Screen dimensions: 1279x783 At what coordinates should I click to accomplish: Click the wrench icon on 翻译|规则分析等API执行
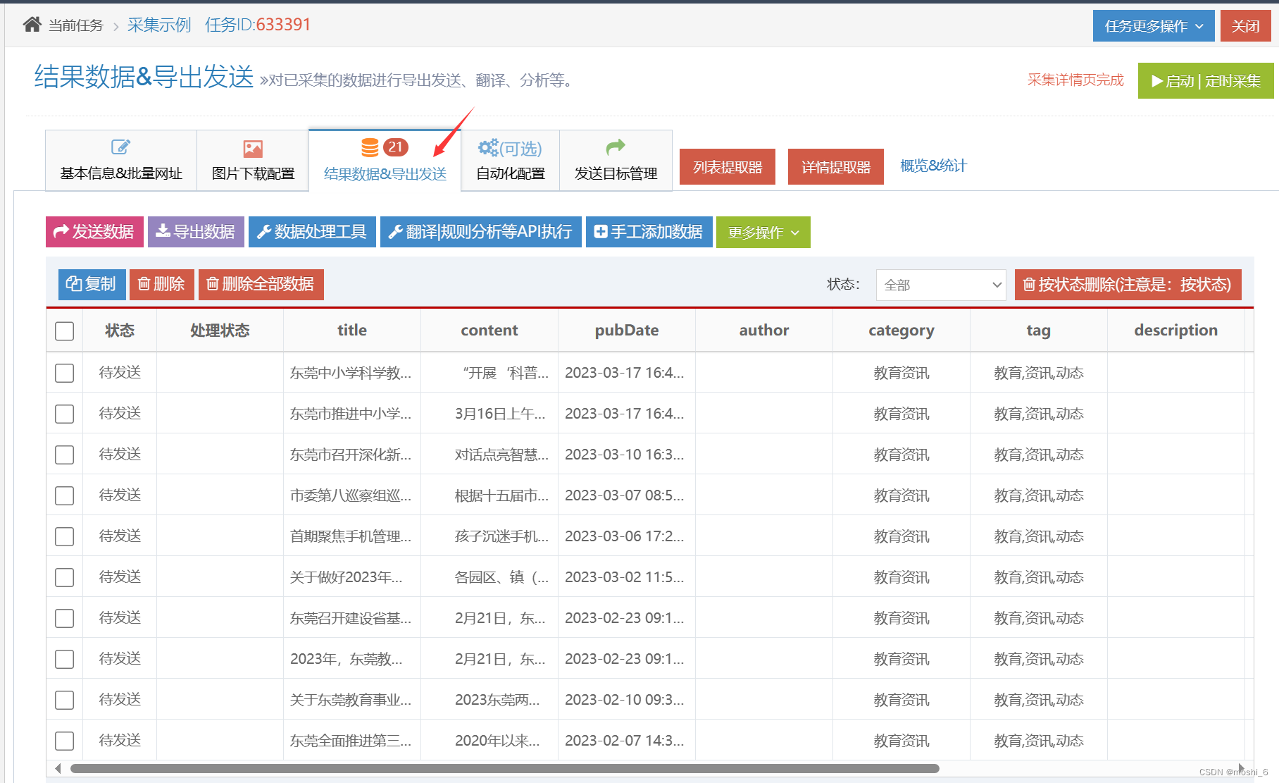coord(396,232)
